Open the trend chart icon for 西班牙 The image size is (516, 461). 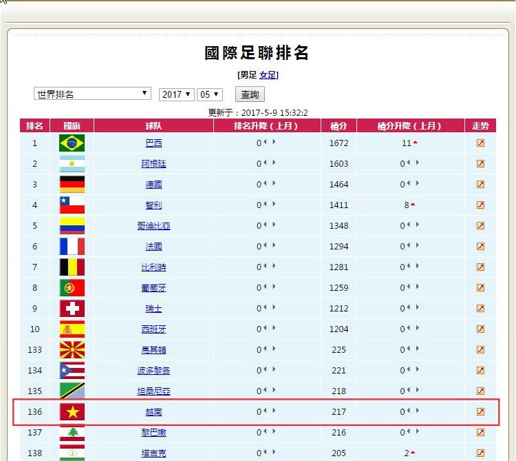coord(480,329)
